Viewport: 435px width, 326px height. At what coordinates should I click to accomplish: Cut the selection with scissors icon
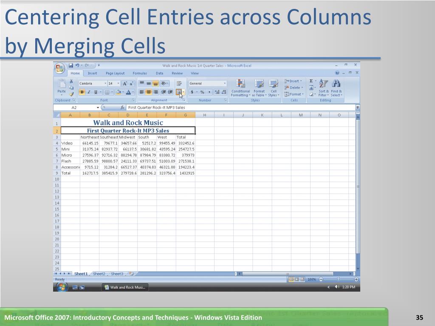pos(71,81)
